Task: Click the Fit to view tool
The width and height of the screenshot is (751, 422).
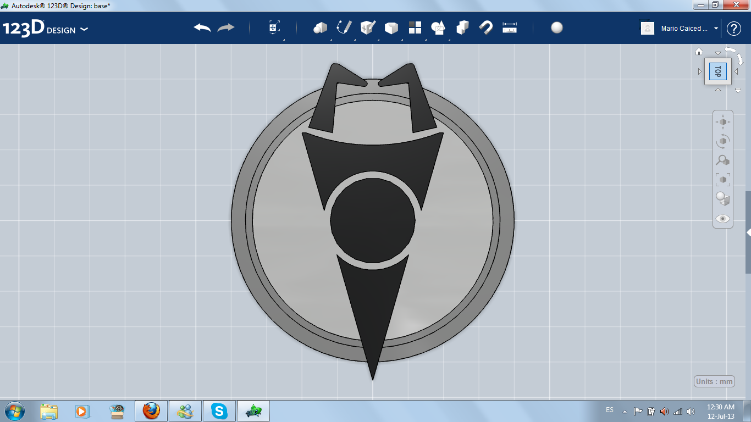Action: (x=723, y=180)
